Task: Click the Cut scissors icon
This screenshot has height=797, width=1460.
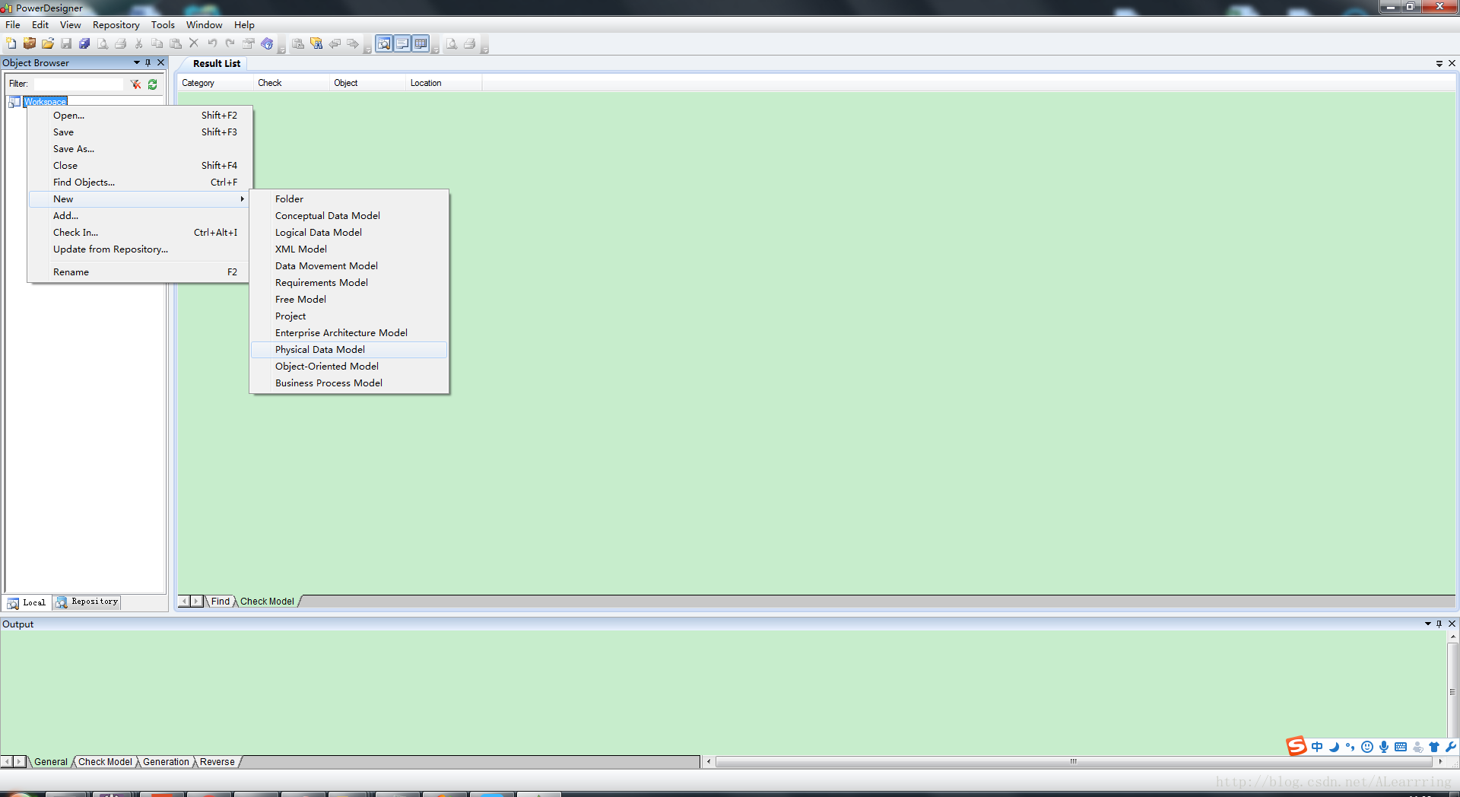Action: [x=139, y=43]
